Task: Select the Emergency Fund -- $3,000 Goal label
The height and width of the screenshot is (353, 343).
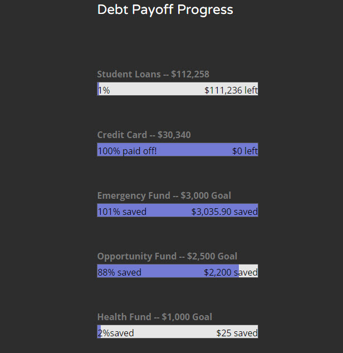Action: (164, 195)
